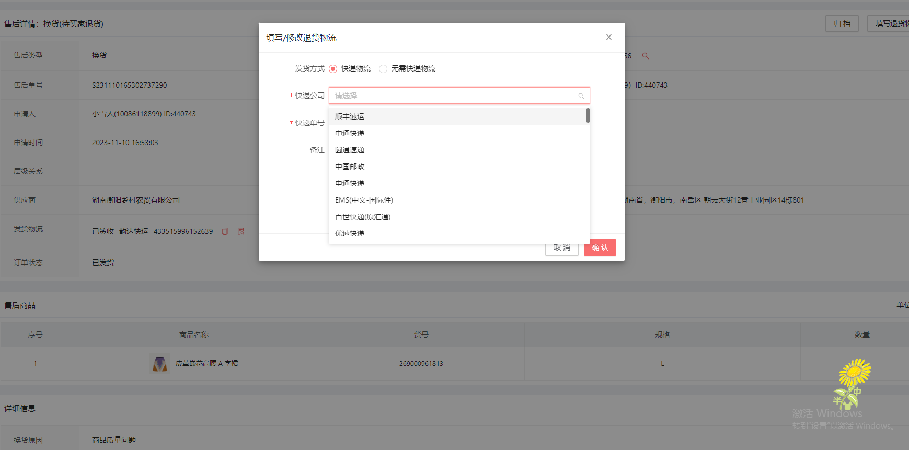Click the 归档 button
This screenshot has height=450, width=909.
point(842,23)
